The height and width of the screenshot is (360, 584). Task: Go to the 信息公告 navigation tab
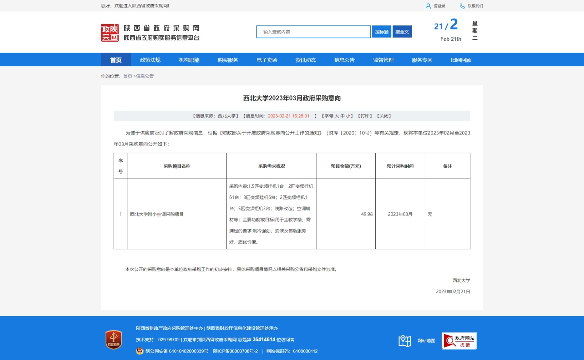tap(344, 60)
